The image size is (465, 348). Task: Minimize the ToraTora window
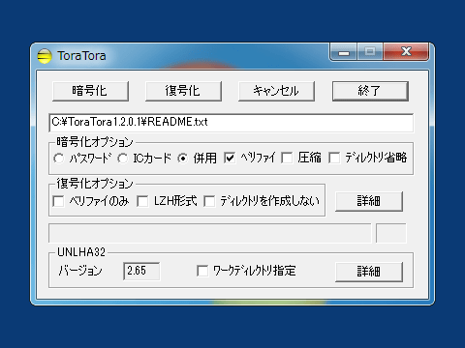pyautogui.click(x=344, y=51)
